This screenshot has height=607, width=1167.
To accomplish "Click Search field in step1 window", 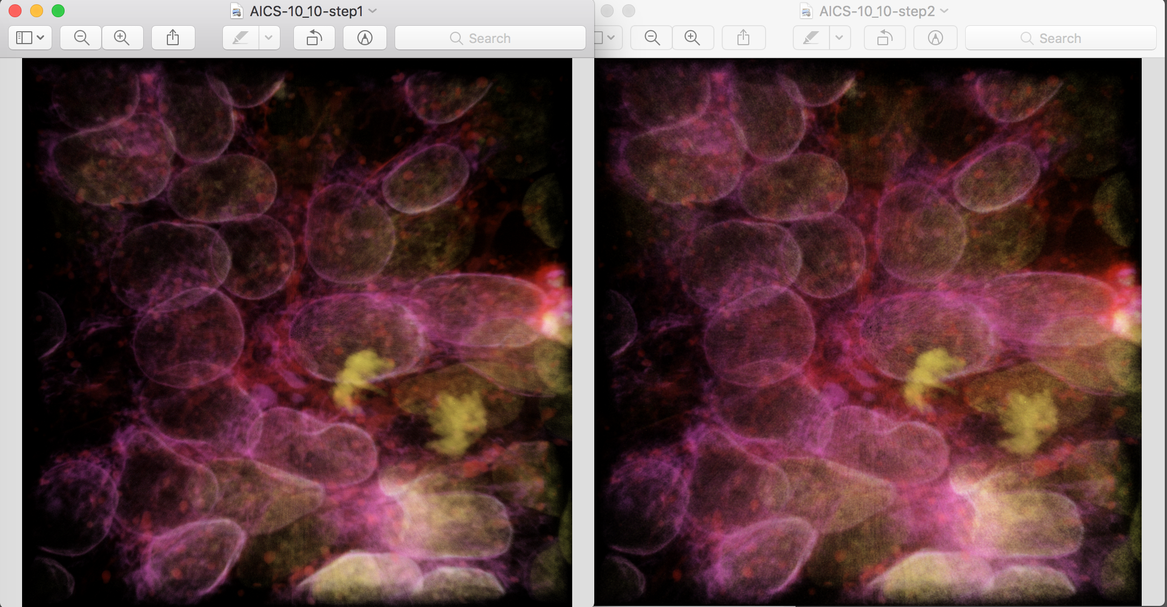I will pos(490,38).
